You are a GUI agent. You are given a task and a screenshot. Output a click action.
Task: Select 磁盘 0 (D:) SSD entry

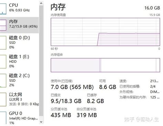(19, 42)
